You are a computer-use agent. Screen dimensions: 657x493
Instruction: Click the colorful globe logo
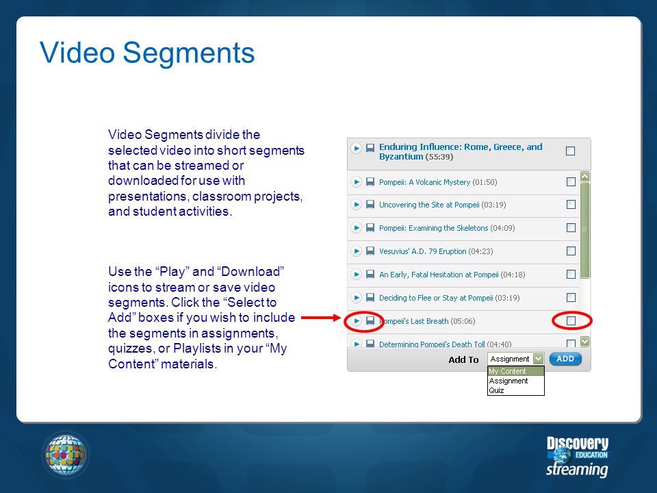point(66,455)
